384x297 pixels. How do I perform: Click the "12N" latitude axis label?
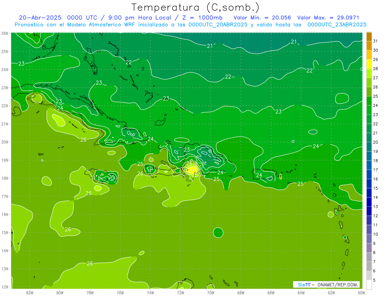tap(5, 287)
